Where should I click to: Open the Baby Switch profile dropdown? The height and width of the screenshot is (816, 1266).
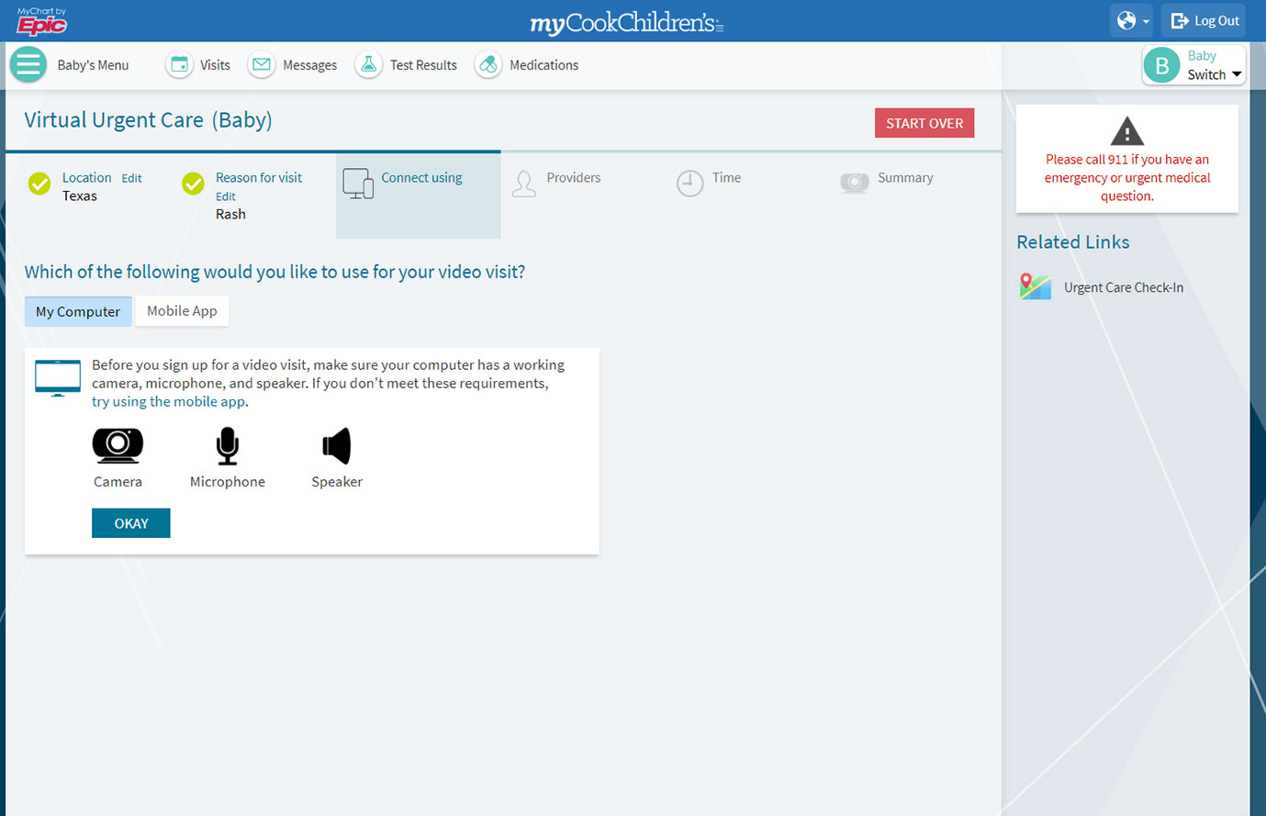1193,65
